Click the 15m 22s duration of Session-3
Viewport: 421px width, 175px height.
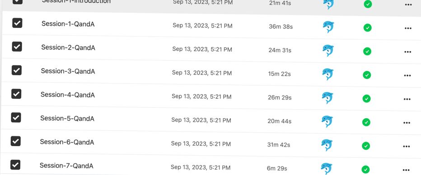click(279, 74)
